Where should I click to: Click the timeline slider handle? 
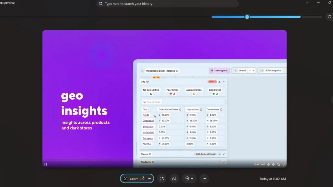pyautogui.click(x=247, y=17)
